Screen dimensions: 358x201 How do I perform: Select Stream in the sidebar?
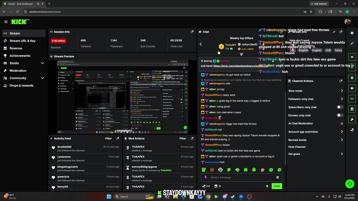(x=24, y=33)
